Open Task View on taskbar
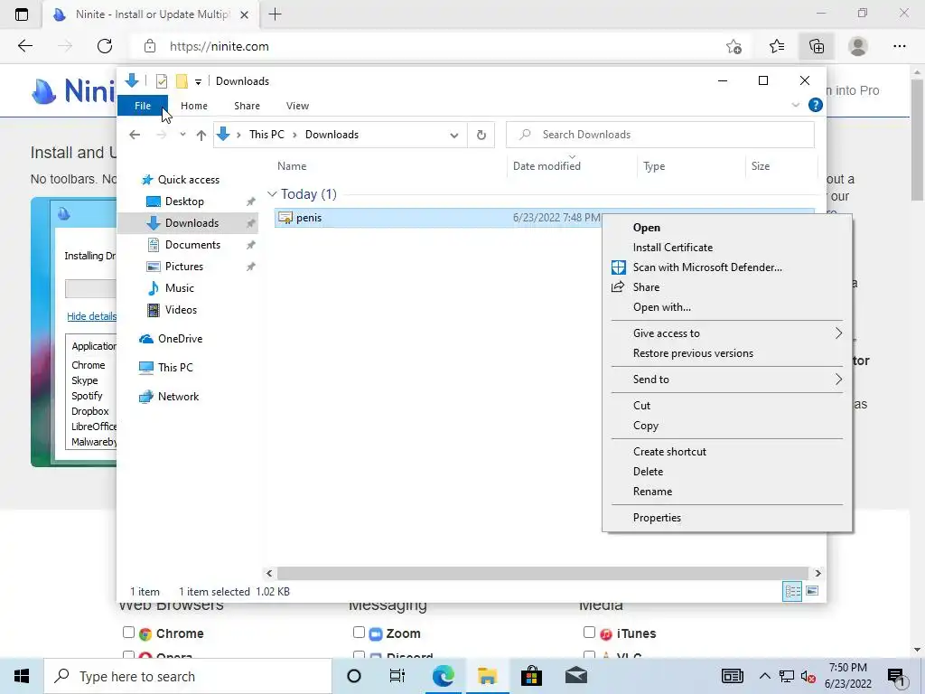 pyautogui.click(x=397, y=676)
